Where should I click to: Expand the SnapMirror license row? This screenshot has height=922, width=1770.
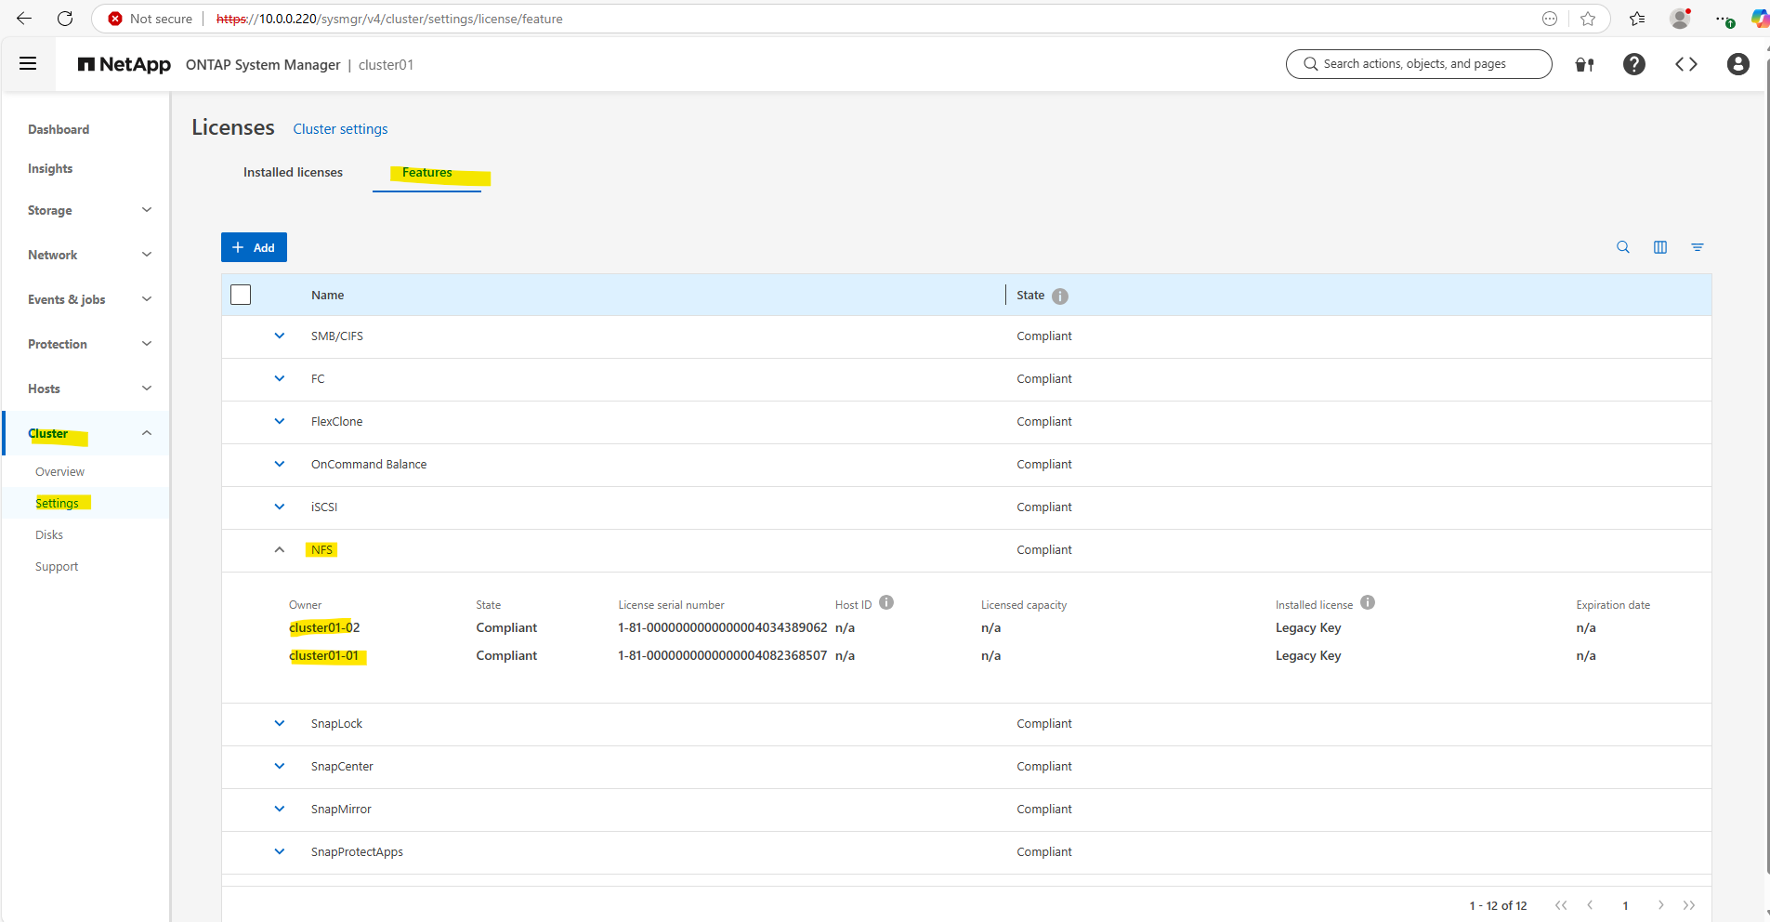(280, 809)
